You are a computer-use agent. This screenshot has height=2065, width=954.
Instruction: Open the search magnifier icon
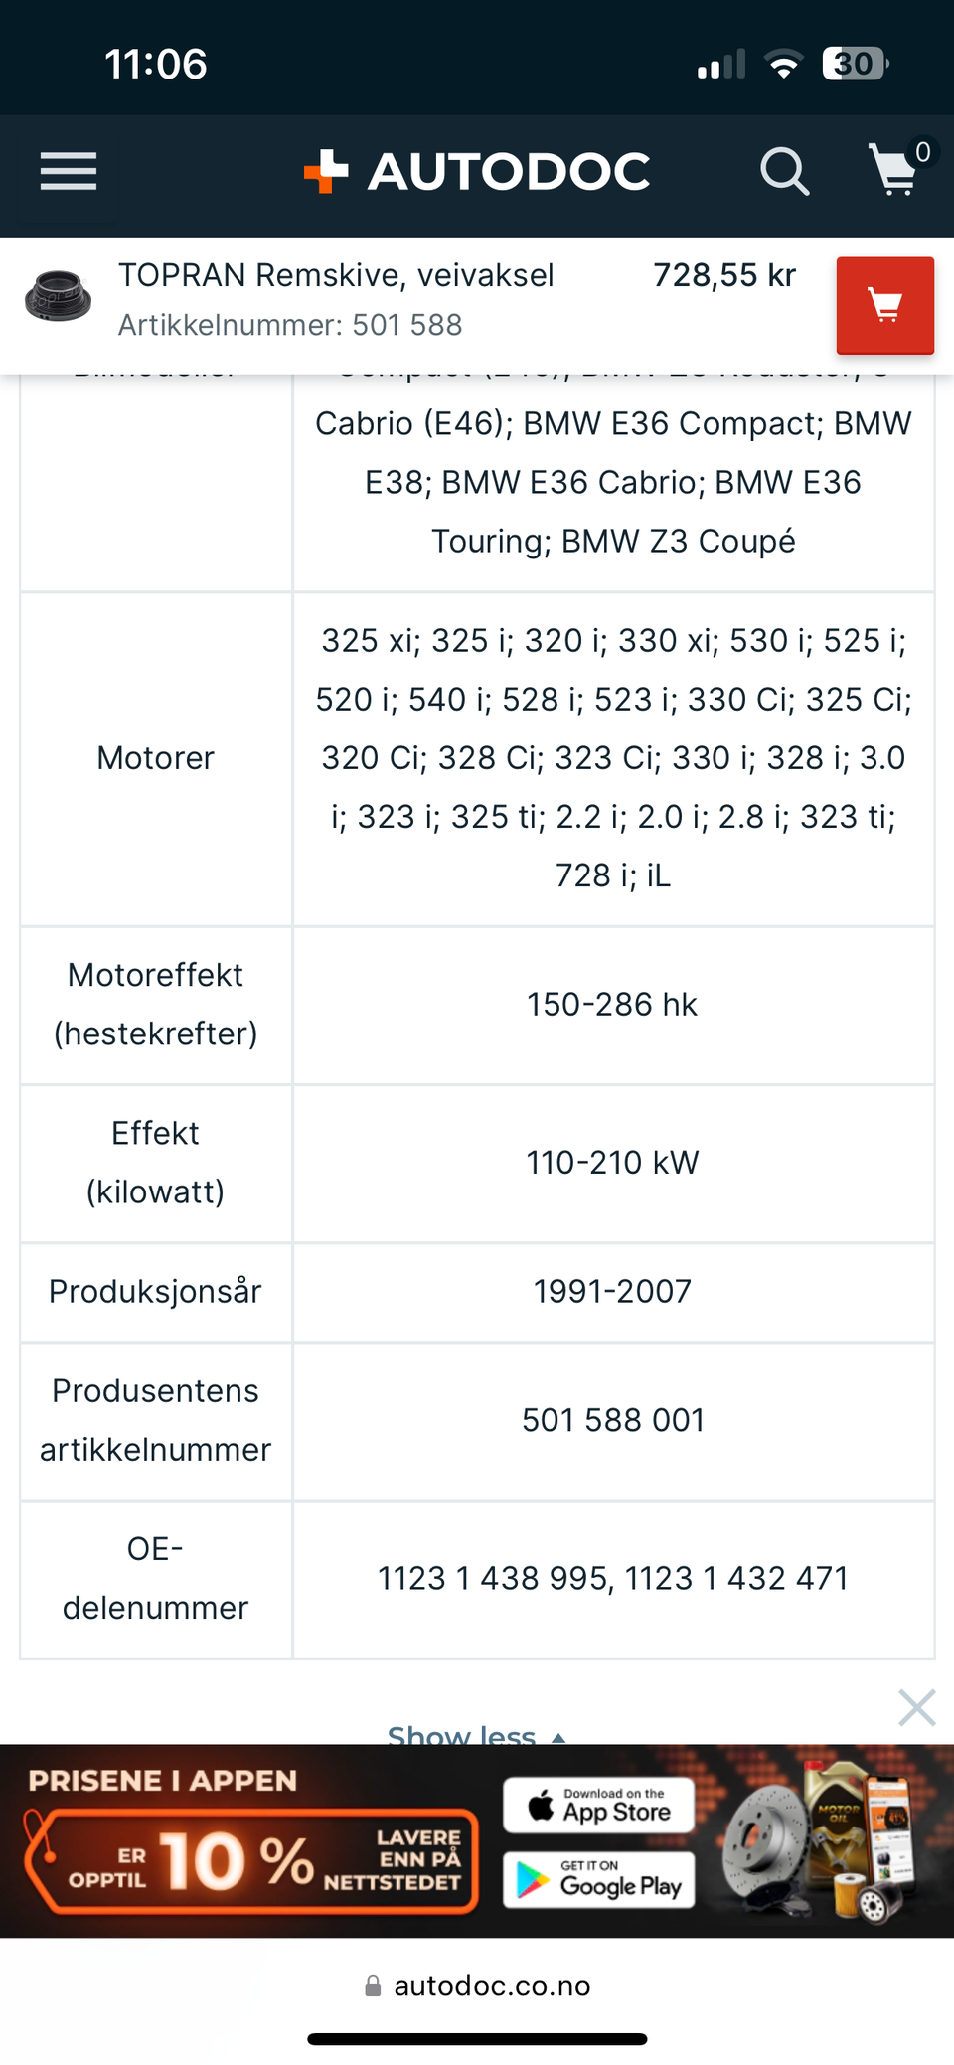tap(784, 171)
